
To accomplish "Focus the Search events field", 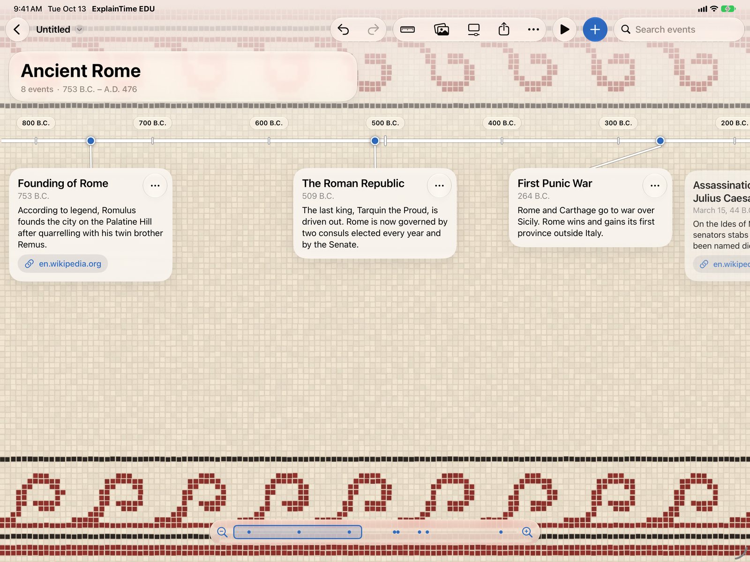I will tap(679, 30).
